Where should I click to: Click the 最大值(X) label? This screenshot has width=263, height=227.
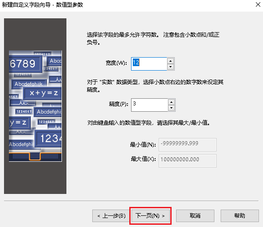(144, 159)
